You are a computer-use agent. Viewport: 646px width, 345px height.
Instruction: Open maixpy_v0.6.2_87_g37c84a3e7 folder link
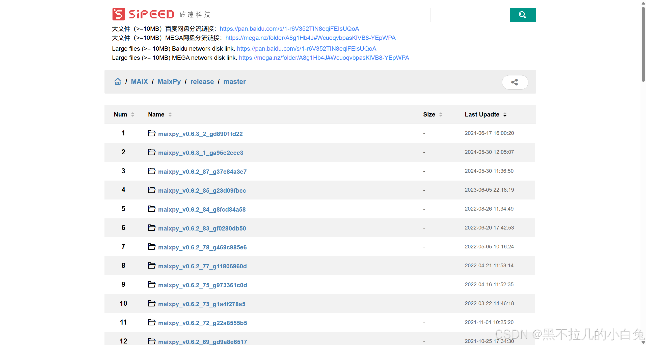click(x=202, y=172)
